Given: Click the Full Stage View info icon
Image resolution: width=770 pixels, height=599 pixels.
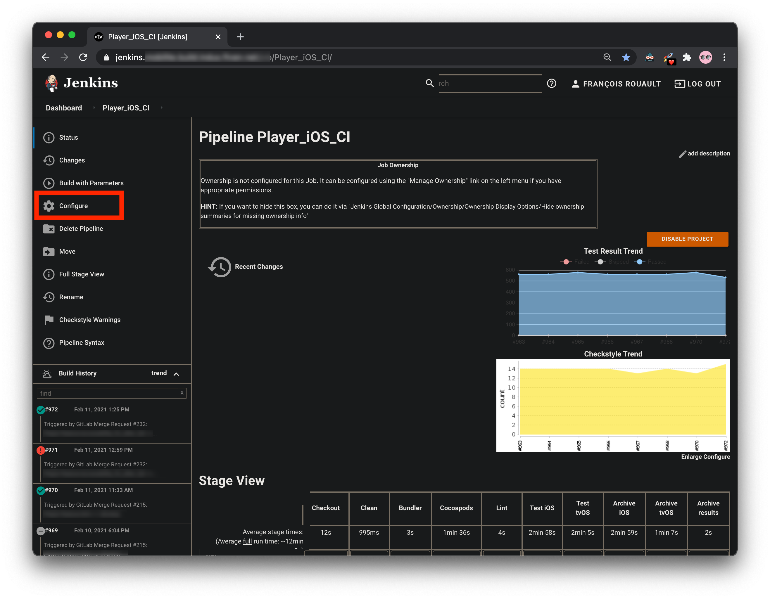Looking at the screenshot, I should tap(49, 274).
